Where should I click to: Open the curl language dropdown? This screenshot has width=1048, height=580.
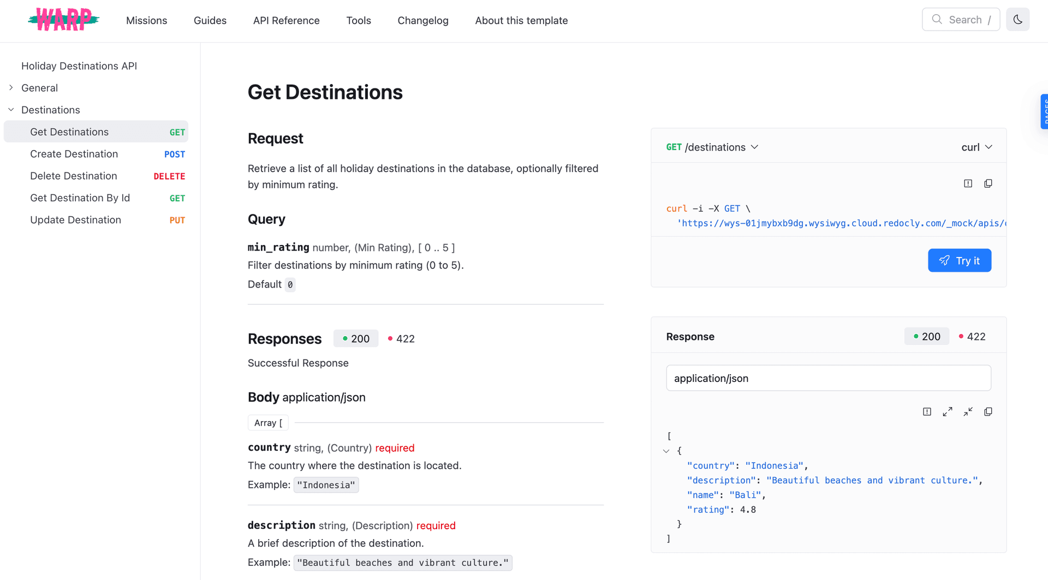(977, 147)
